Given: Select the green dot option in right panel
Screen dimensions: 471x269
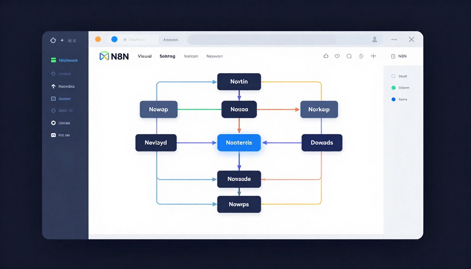Looking at the screenshot, I should pos(393,88).
